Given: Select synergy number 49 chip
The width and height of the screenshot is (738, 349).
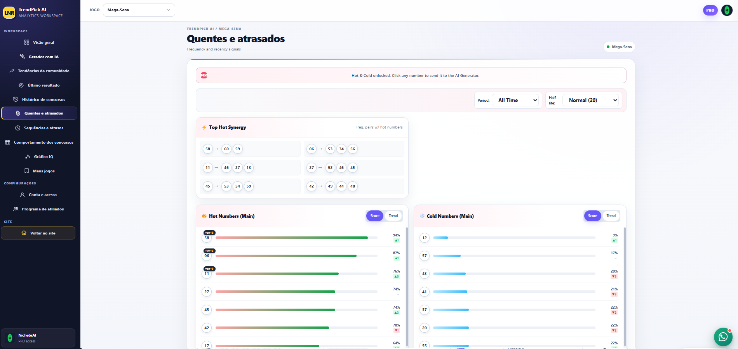Looking at the screenshot, I should point(330,186).
